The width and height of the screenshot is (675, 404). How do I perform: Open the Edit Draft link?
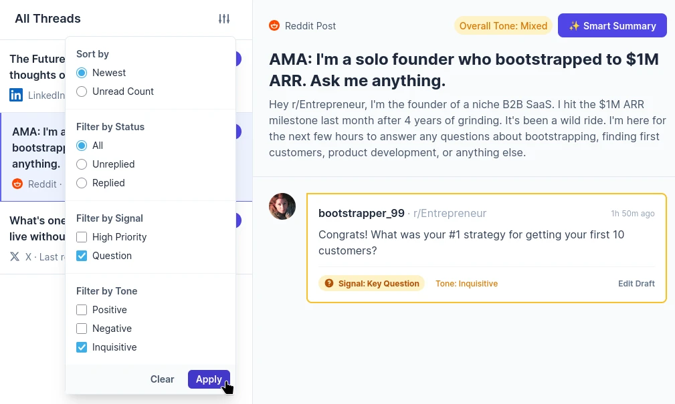[x=636, y=283]
